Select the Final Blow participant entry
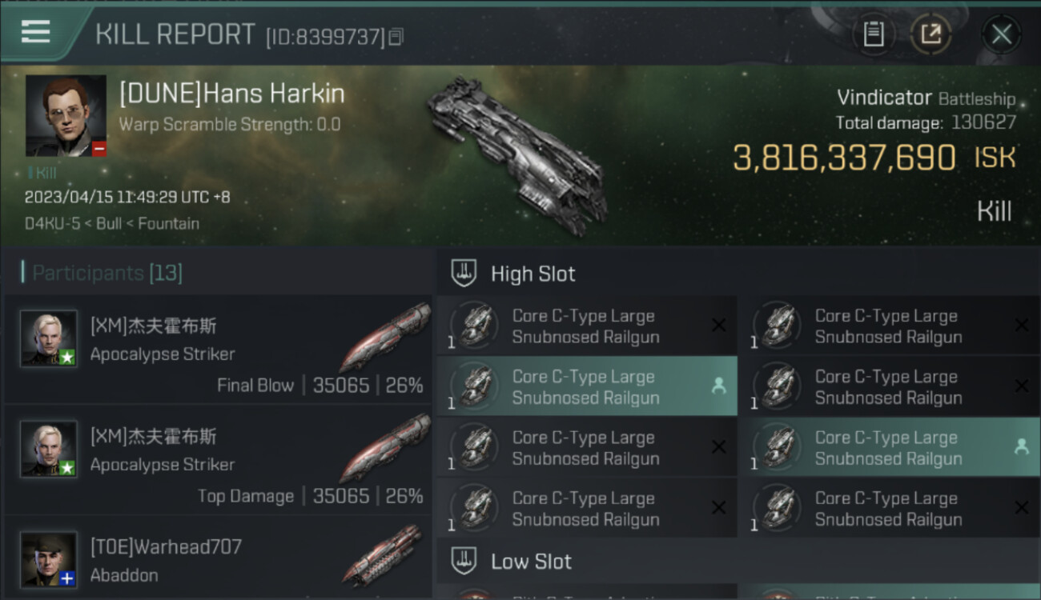This screenshot has height=600, width=1041. [x=218, y=350]
